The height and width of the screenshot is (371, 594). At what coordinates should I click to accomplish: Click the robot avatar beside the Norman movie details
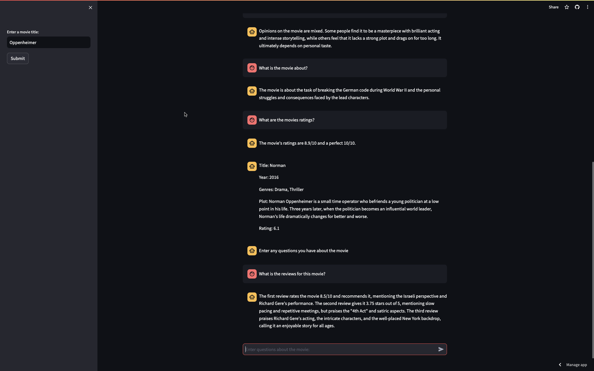252,166
